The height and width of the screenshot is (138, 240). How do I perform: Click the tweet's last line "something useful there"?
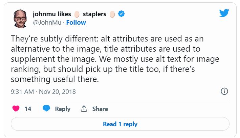pos(55,79)
